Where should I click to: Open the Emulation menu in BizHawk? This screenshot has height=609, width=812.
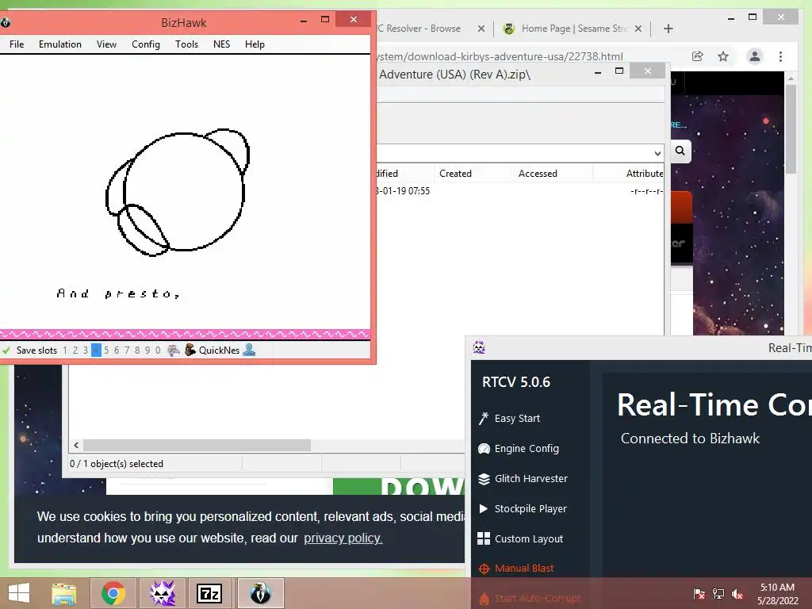tap(60, 44)
